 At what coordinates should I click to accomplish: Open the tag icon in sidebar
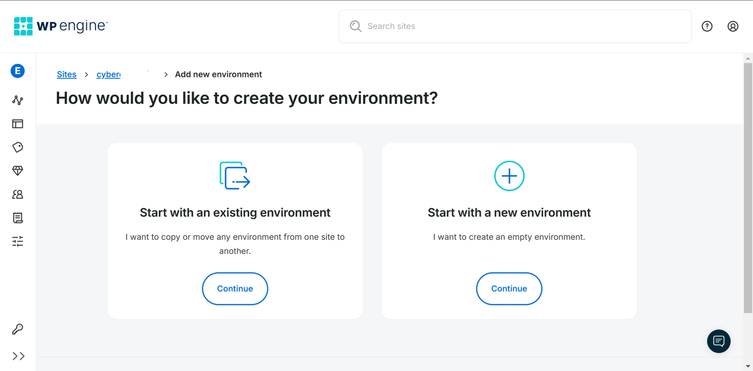[x=18, y=147]
